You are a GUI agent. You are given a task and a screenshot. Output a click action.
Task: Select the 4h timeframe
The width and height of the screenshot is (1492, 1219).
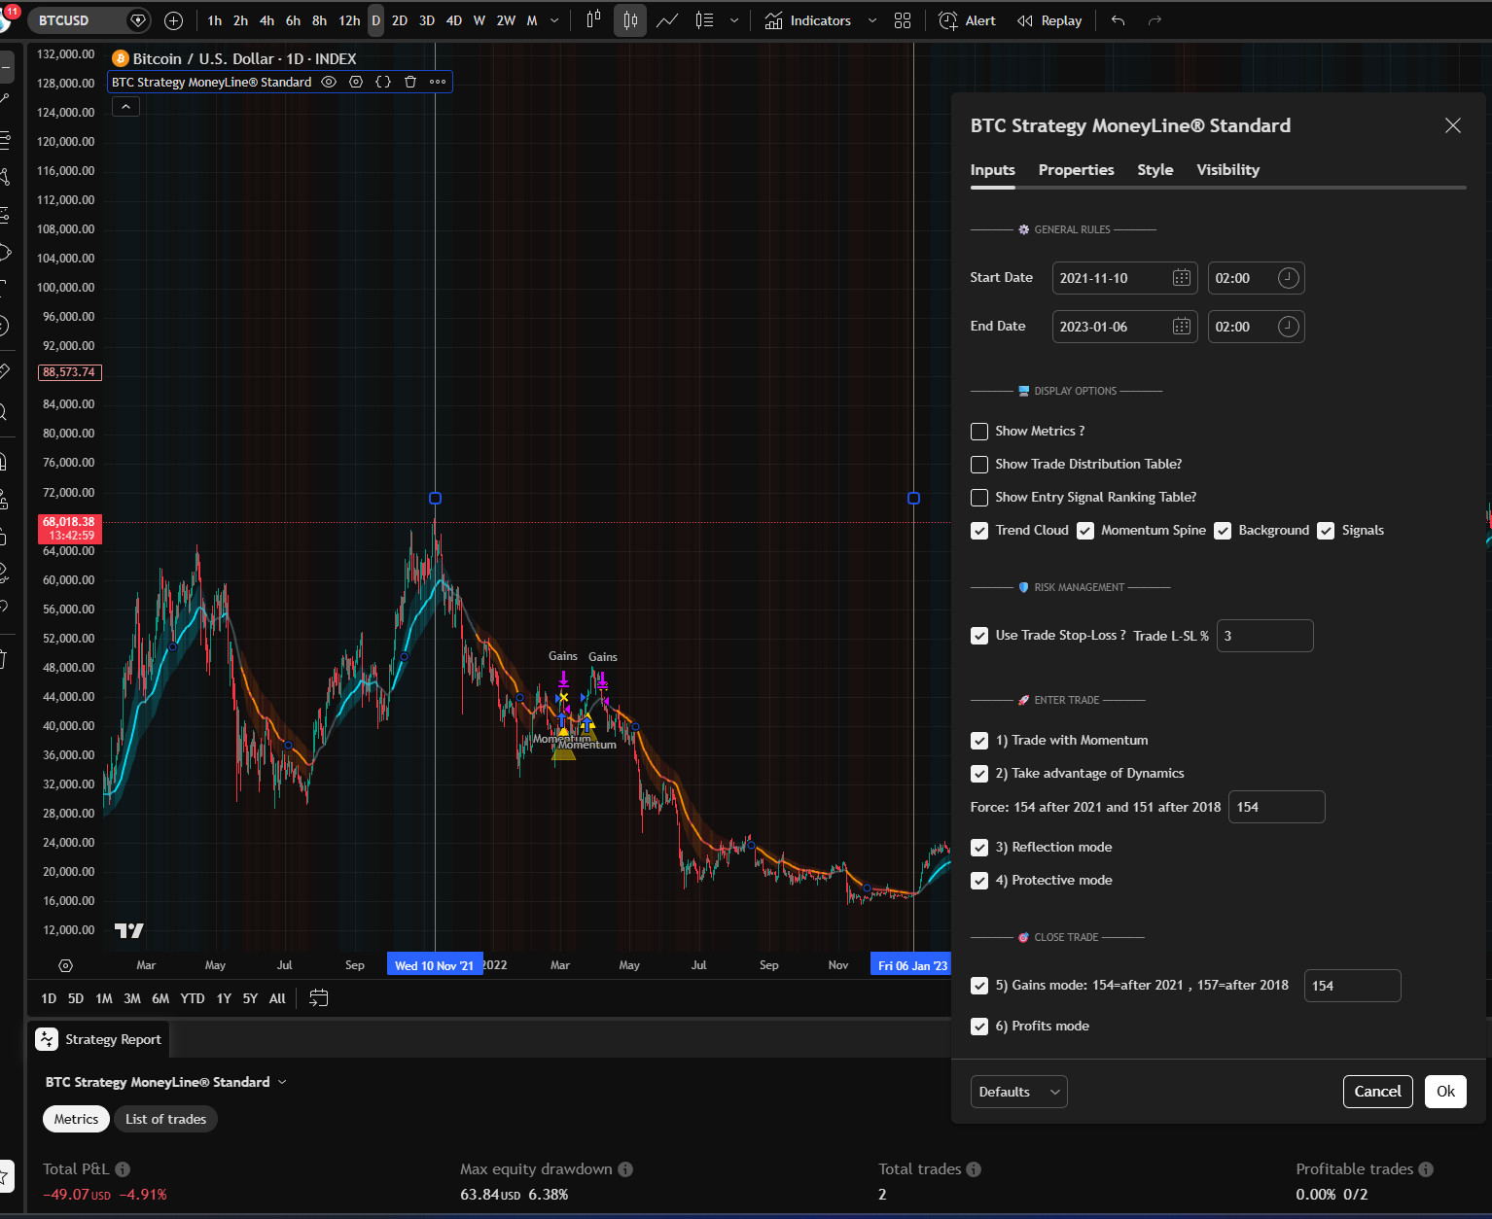266,20
